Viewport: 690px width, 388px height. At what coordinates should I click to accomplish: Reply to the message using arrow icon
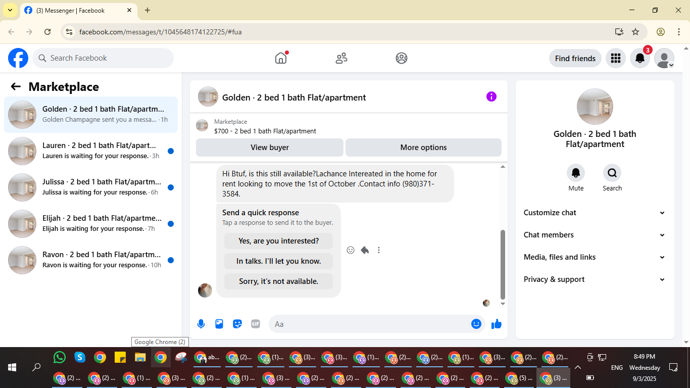(365, 250)
